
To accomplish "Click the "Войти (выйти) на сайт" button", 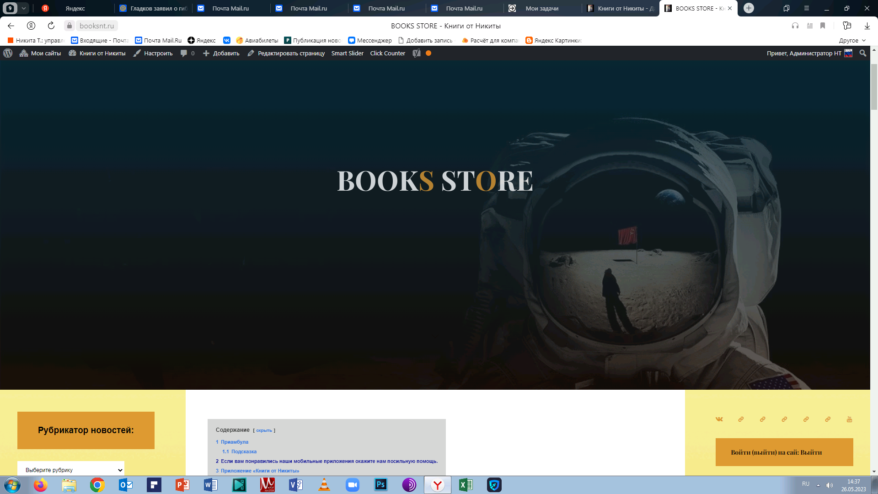I will point(784,452).
